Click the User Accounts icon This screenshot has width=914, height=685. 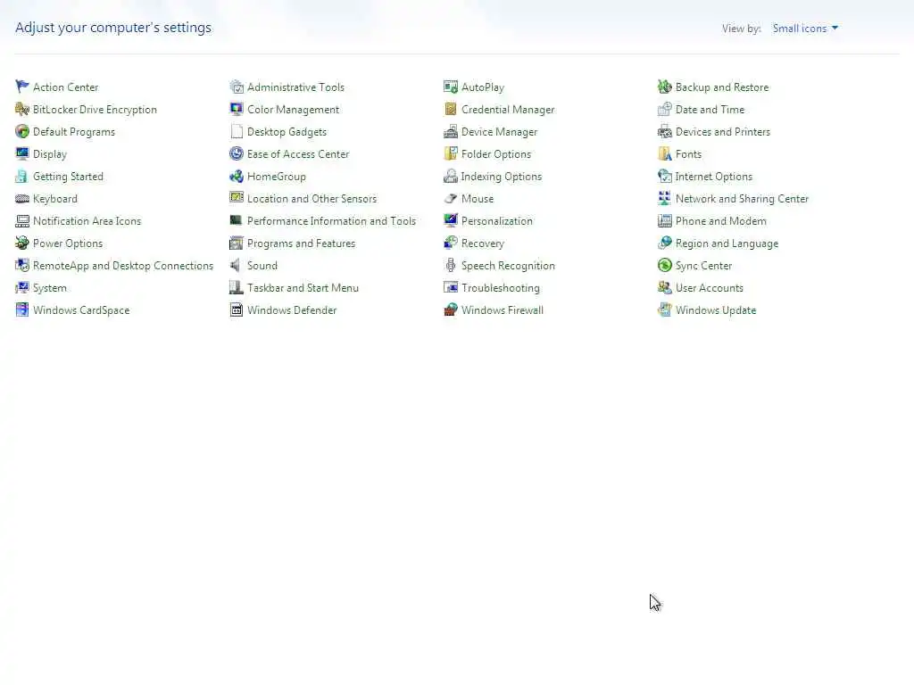click(x=664, y=288)
